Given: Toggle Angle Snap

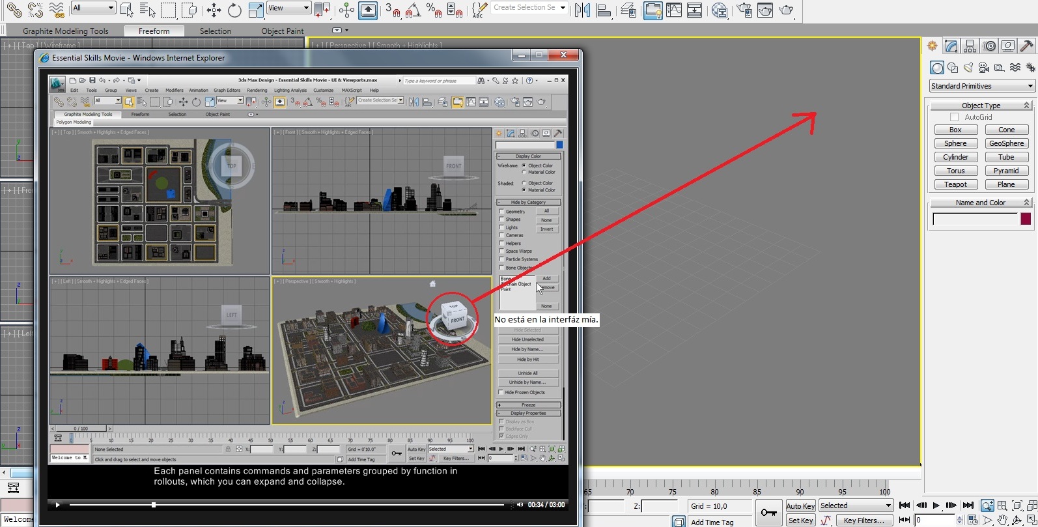Looking at the screenshot, I should (413, 10).
